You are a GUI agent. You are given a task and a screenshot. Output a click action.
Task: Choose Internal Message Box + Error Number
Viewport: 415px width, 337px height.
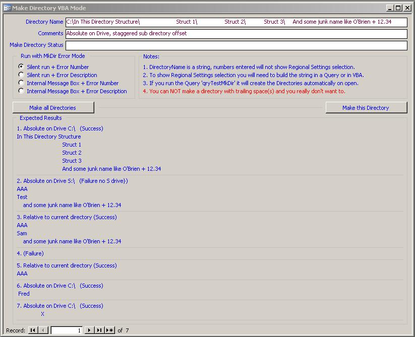(21, 83)
